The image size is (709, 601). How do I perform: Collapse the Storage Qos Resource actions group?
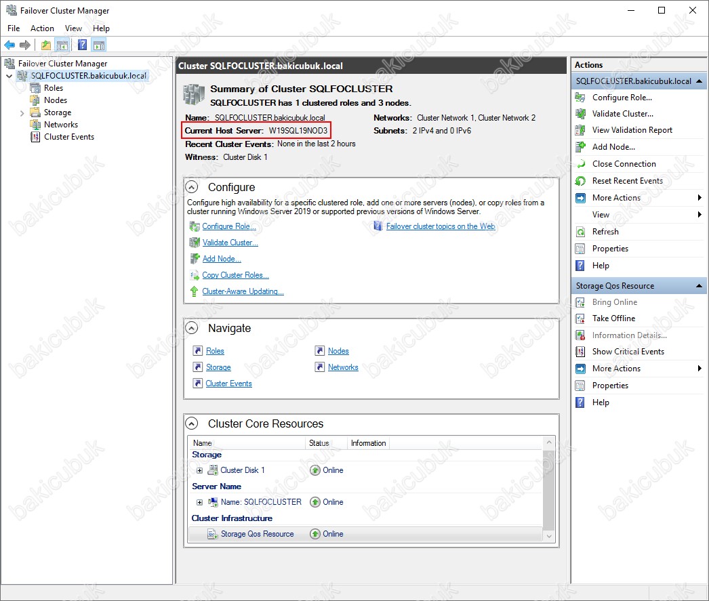click(699, 285)
